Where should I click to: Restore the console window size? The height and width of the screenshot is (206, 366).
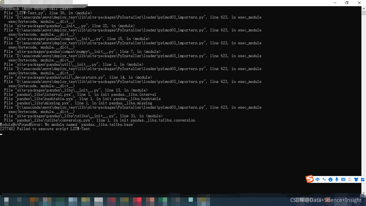coord(346,3)
